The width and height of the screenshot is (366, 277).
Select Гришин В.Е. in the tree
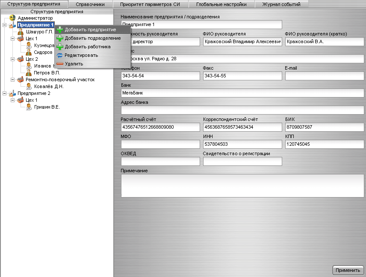point(47,107)
